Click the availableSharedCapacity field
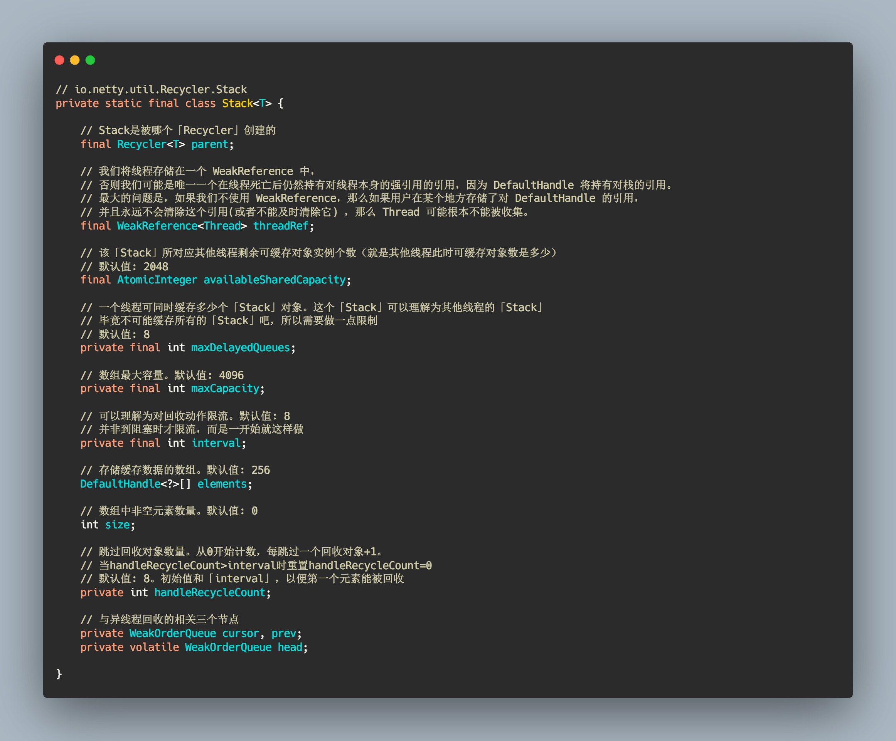896x741 pixels. pos(275,280)
